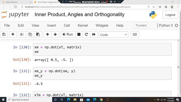Click the zoom magnifier icon in address bar
181x102 pixels.
tap(148, 7)
